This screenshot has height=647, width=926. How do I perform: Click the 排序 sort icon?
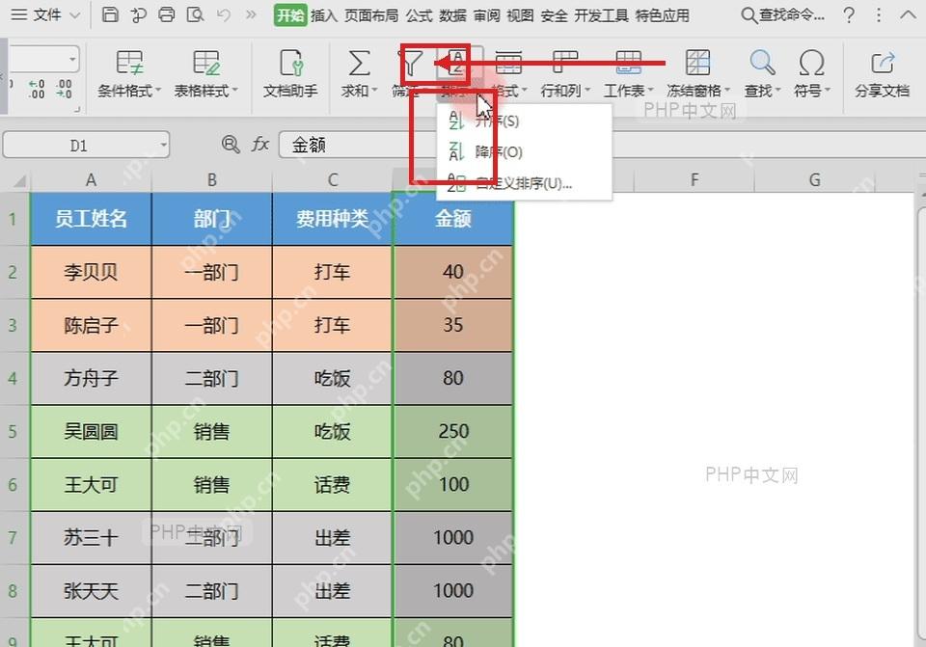tap(455, 64)
